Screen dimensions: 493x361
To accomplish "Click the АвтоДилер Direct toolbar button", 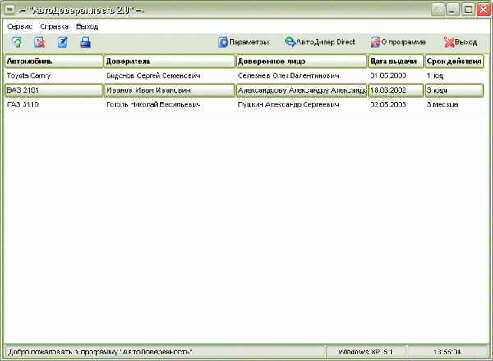I will click(x=320, y=42).
